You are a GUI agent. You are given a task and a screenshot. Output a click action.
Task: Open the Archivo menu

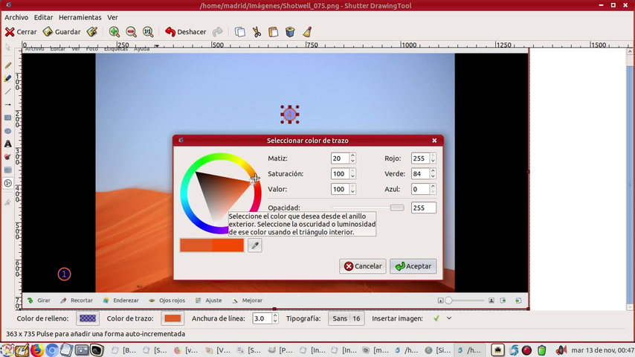(16, 17)
